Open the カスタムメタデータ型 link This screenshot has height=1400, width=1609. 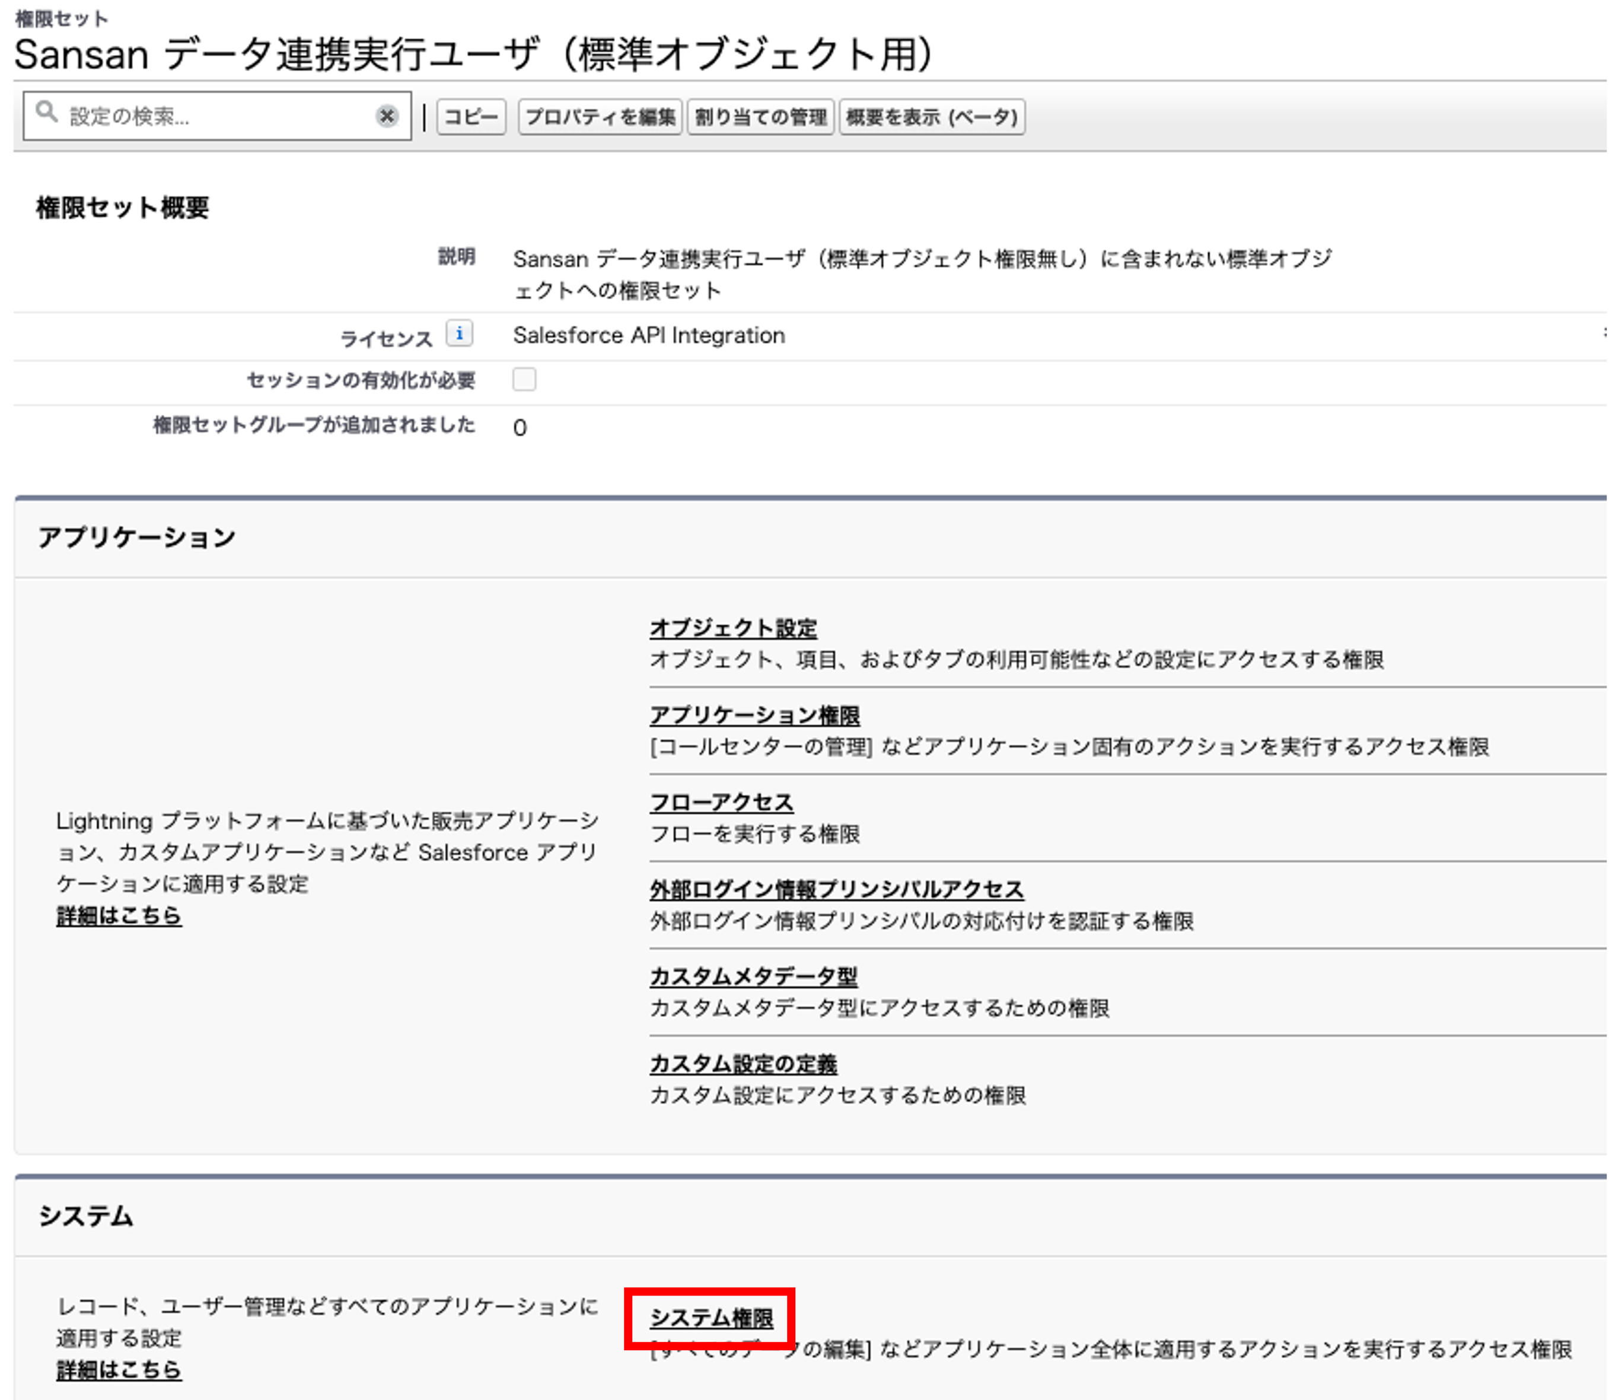click(754, 976)
